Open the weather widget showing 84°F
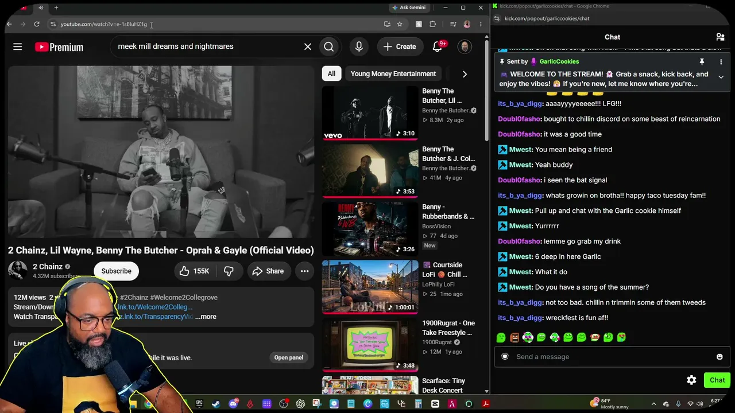This screenshot has height=413, width=735. [x=609, y=404]
